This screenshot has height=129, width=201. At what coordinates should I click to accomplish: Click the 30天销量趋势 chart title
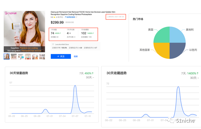pyautogui.click(x=19, y=73)
